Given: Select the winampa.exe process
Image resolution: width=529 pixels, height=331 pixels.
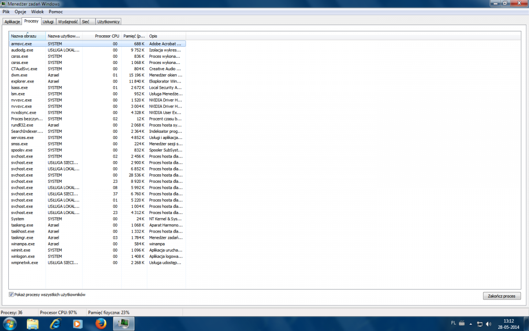Looking at the screenshot, I should [x=97, y=244].
